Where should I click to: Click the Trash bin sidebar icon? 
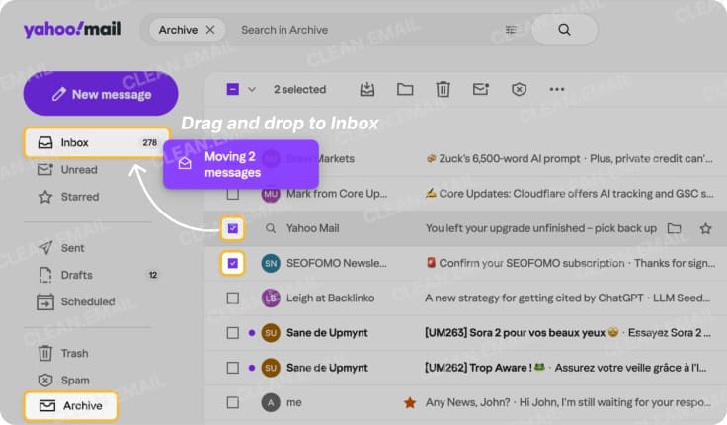[x=45, y=353]
